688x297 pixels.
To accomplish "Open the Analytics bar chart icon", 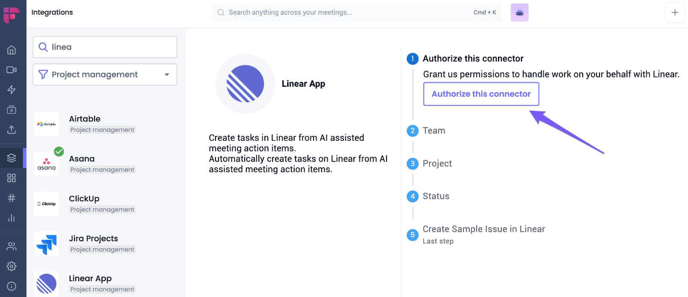I will coord(12,218).
